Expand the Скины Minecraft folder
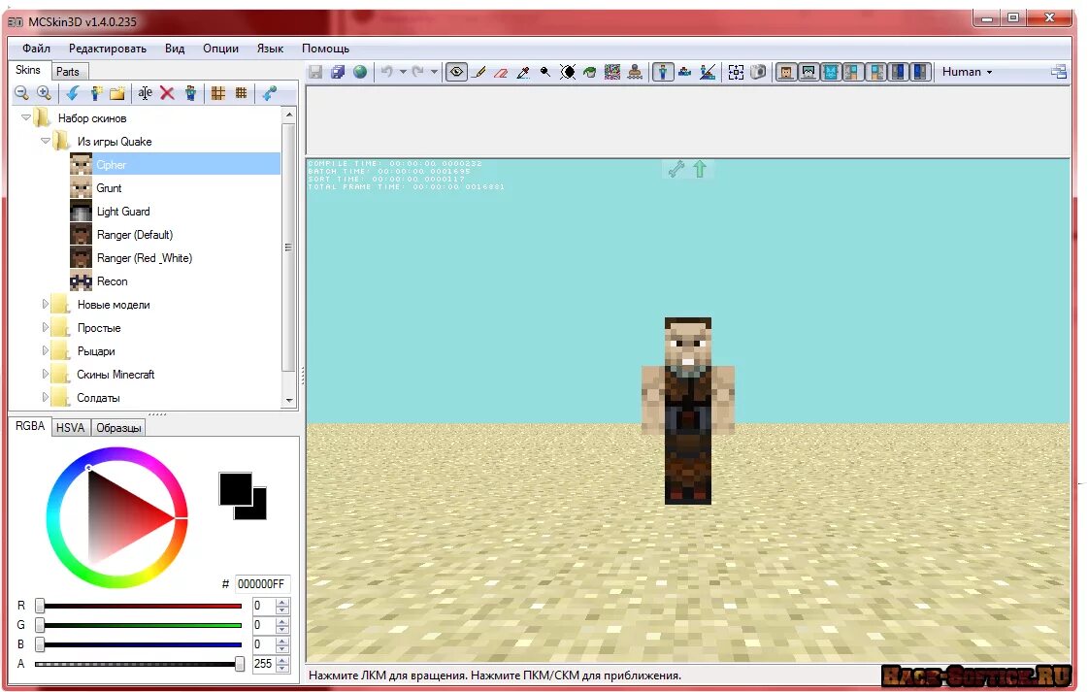1088x692 pixels. tap(45, 374)
